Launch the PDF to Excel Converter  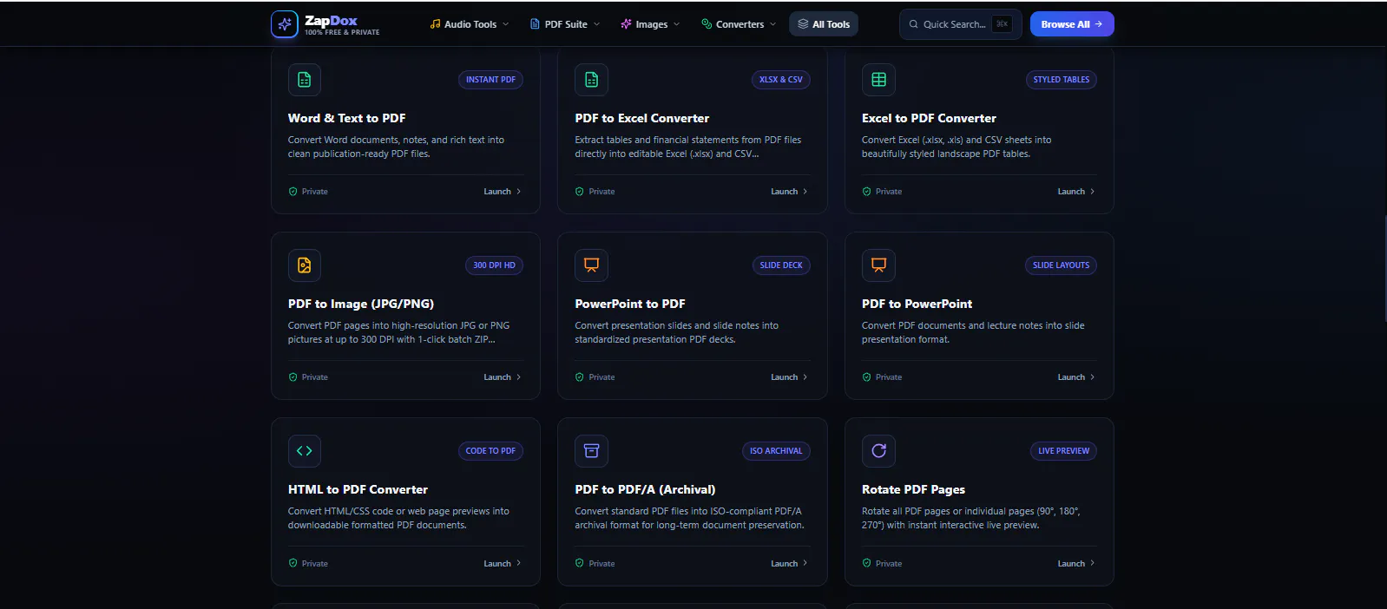click(x=789, y=192)
